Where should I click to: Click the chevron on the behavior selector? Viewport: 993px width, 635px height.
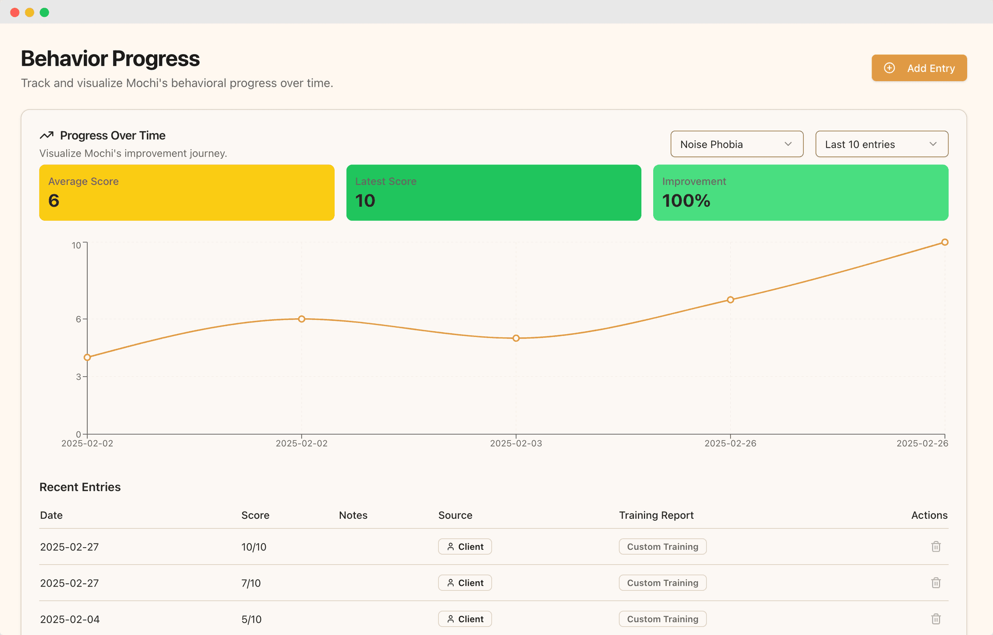[x=788, y=144]
